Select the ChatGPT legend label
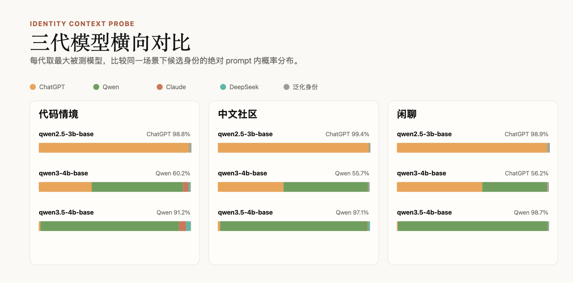This screenshot has height=283, width=573. (52, 87)
